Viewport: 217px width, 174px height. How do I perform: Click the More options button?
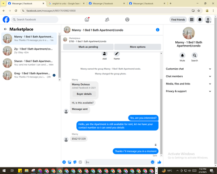click(x=138, y=47)
